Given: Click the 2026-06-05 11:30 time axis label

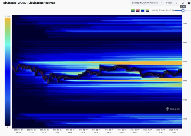Looking at the screenshot, I should click(x=44, y=131).
